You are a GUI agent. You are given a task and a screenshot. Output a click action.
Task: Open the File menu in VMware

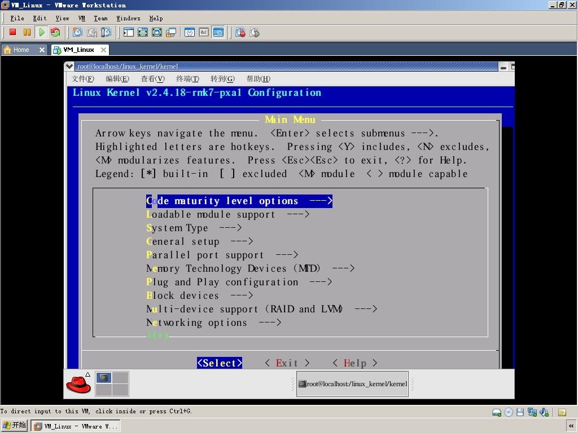pyautogui.click(x=17, y=19)
